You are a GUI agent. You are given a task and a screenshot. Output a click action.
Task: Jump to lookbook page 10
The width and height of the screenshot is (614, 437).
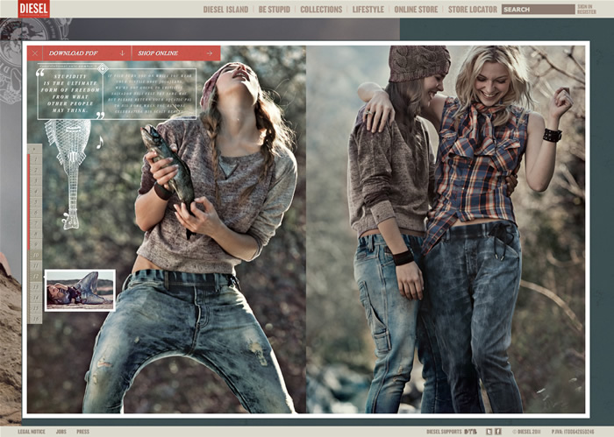coord(36,255)
